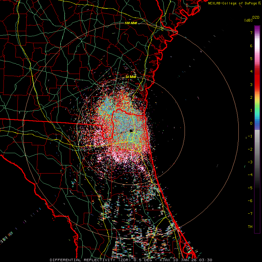Image resolution: width=262 pixels, height=262 pixels.
Task: Click the -3 value on color scale
Action: 250,162
